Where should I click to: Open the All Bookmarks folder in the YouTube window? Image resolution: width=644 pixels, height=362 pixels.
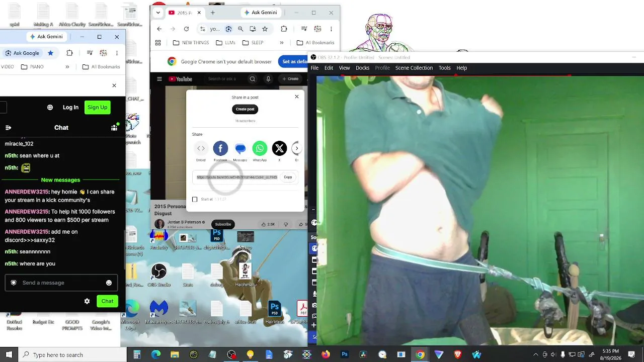(315, 43)
